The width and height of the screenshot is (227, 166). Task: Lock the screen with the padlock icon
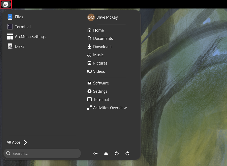106,154
